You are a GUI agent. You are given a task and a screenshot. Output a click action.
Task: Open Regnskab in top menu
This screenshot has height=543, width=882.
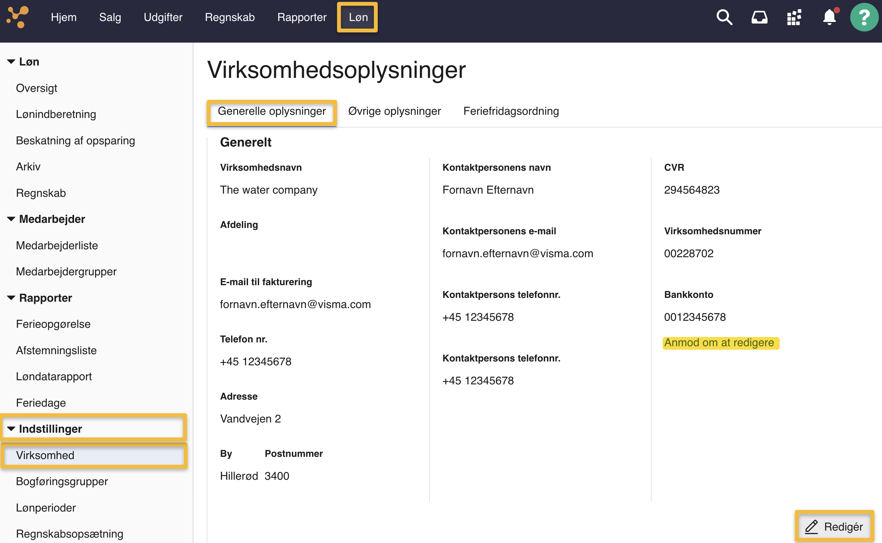click(230, 17)
